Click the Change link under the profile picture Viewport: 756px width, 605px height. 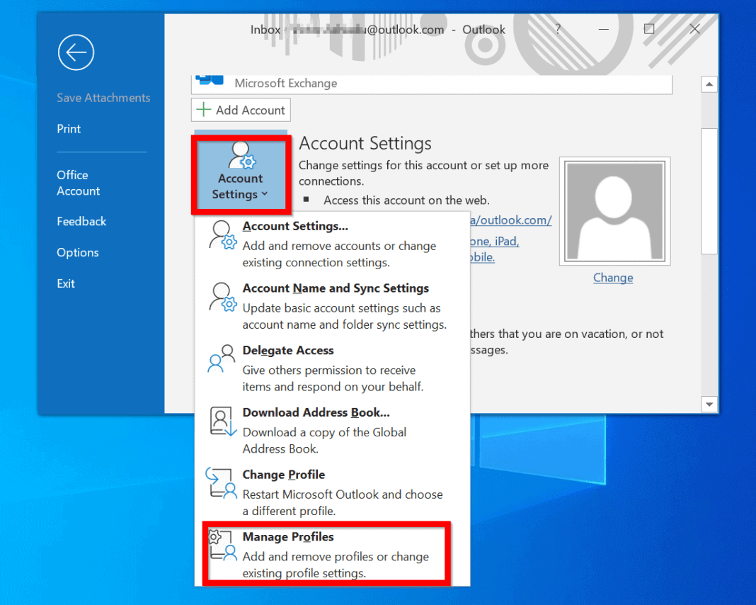[612, 278]
